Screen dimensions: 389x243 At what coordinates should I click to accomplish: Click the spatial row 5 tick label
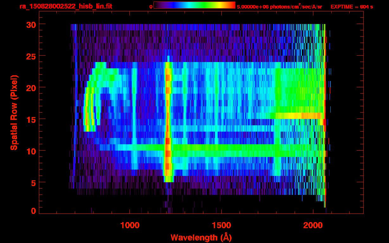[34, 183]
